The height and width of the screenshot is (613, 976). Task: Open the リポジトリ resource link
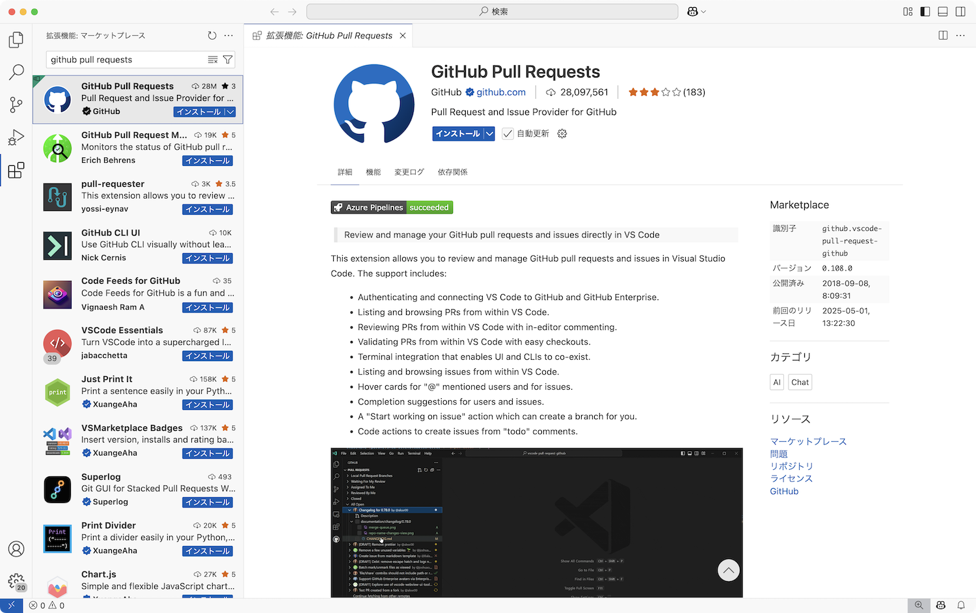click(792, 466)
